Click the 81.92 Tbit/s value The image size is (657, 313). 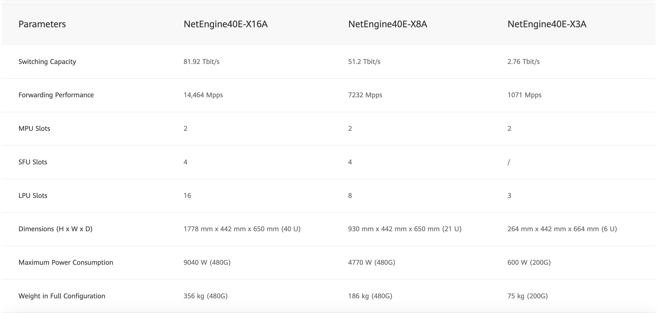201,62
